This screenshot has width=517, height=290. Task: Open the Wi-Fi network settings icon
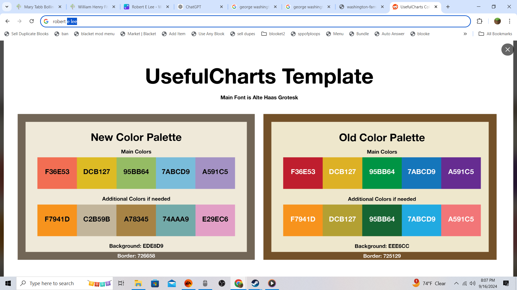point(465,283)
